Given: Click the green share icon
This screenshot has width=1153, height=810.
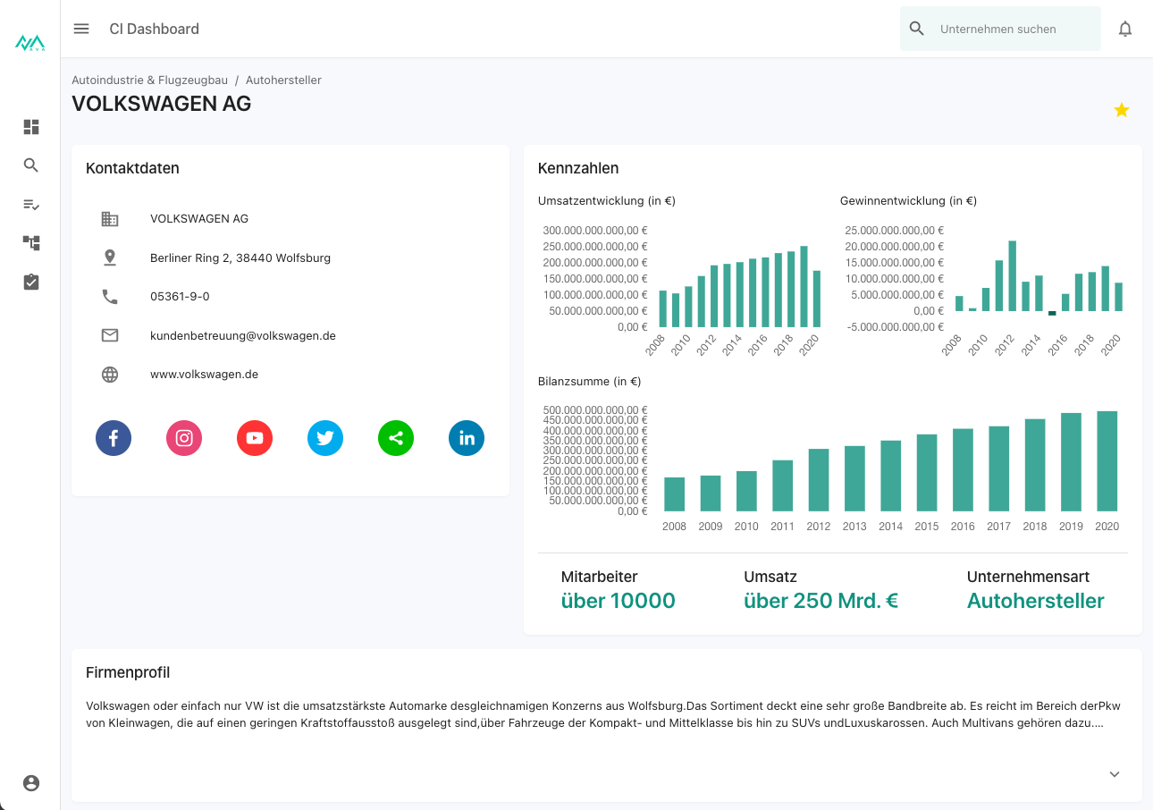Looking at the screenshot, I should (x=396, y=438).
